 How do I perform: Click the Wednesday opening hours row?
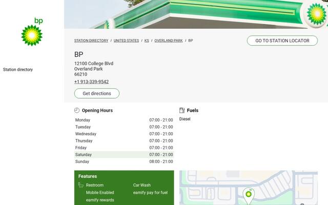pyautogui.click(x=124, y=134)
